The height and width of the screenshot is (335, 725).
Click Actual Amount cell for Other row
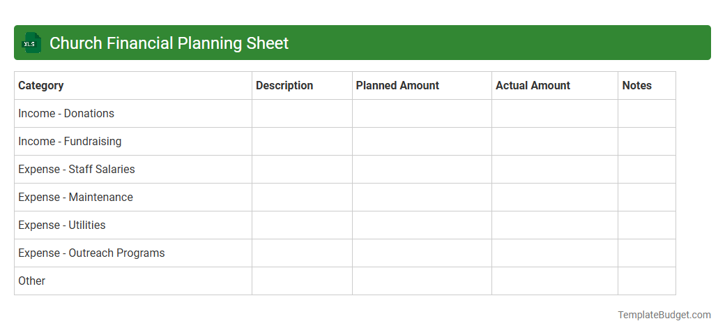pos(555,281)
